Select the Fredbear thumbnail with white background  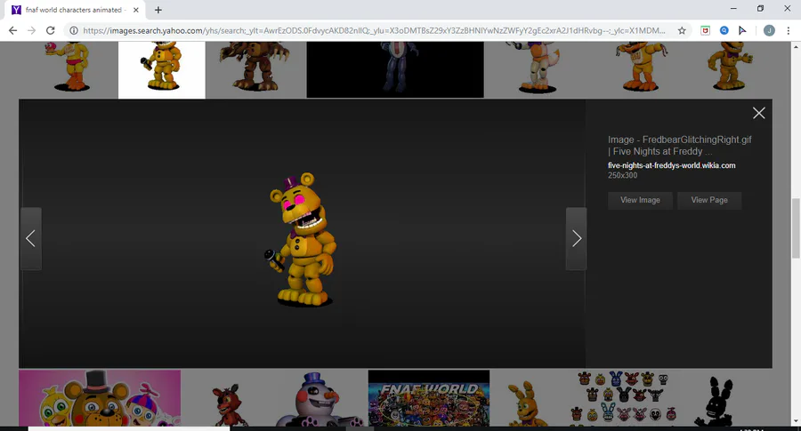[162, 69]
